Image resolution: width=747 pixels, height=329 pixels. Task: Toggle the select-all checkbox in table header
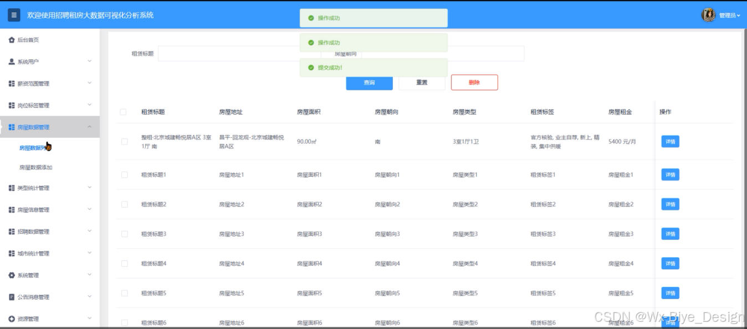point(123,112)
